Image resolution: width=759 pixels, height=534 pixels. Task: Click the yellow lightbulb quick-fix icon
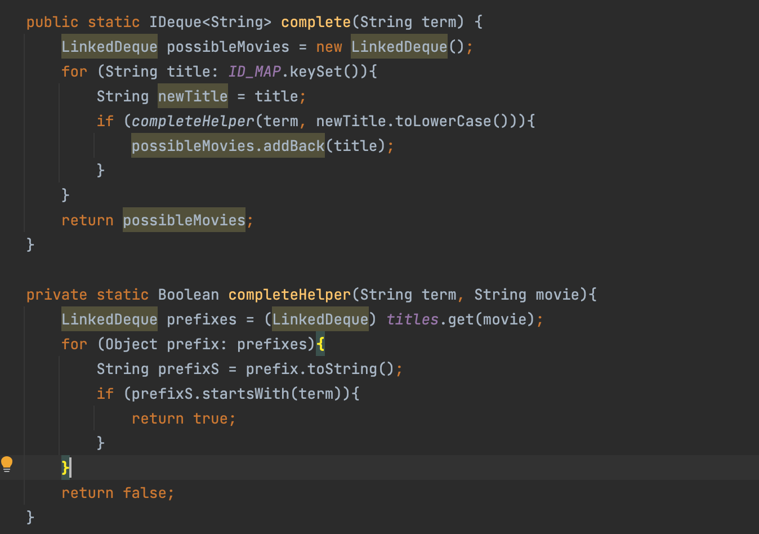click(x=7, y=464)
